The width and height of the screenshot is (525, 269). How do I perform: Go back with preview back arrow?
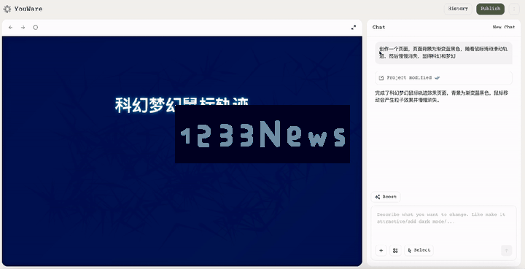click(x=10, y=28)
